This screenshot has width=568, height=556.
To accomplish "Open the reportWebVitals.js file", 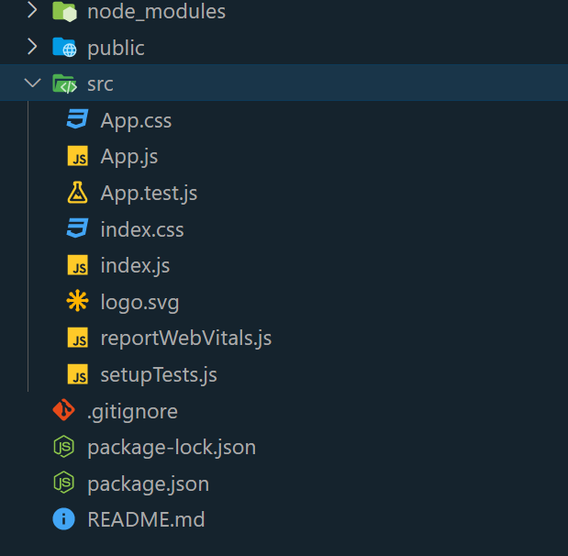I will (186, 339).
